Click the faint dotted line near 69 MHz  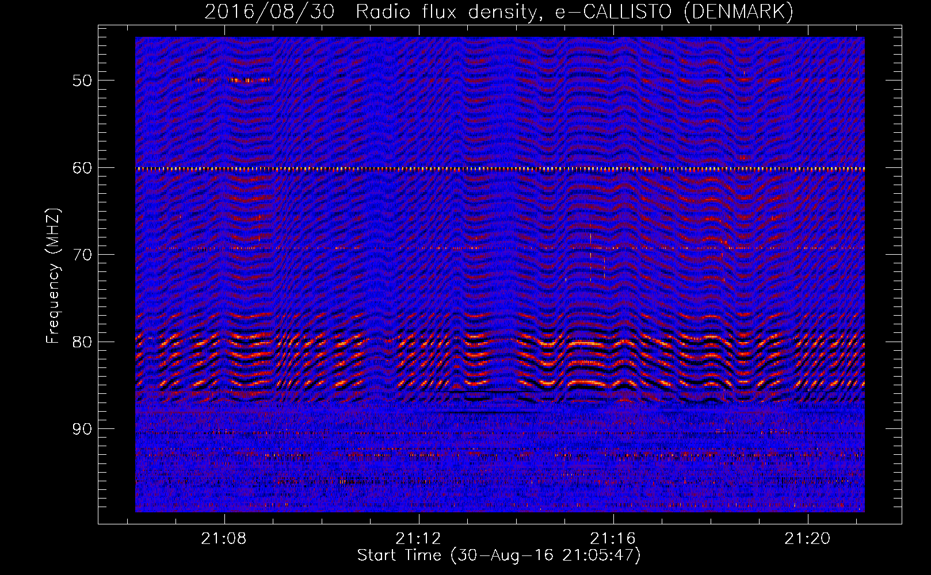(x=500, y=248)
